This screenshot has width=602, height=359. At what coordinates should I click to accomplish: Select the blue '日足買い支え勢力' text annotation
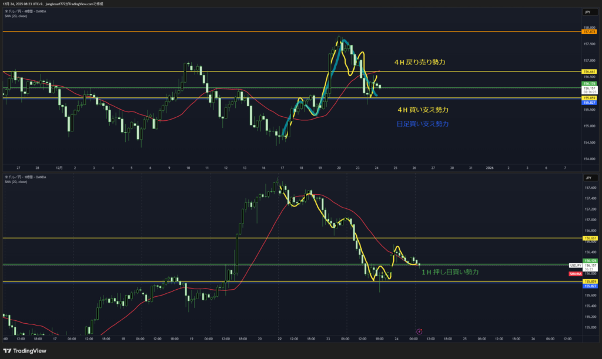423,124
